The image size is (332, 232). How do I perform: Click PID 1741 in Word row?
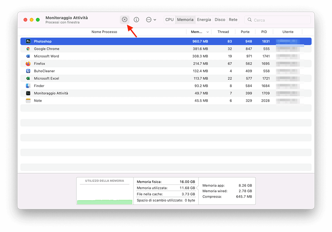tap(266, 56)
